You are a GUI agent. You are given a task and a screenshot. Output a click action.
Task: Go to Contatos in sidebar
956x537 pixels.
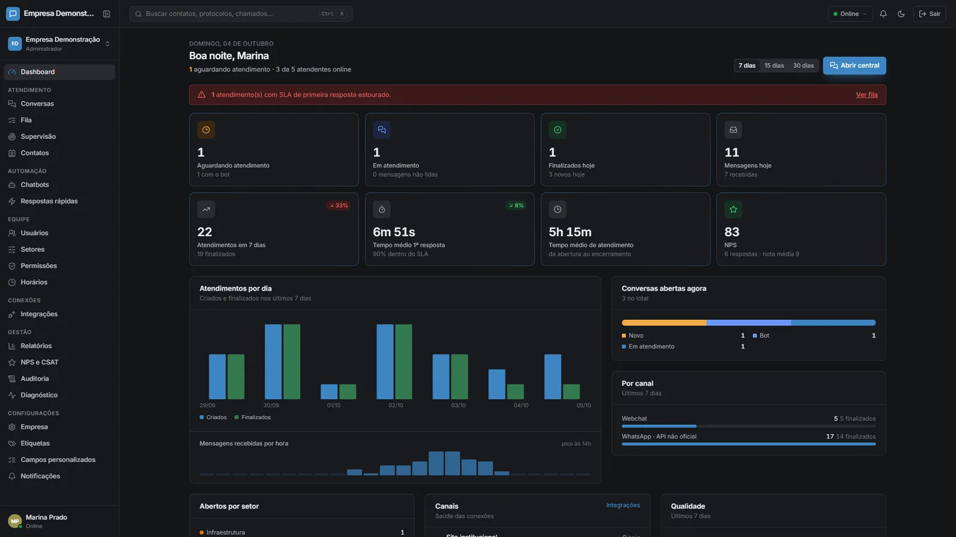coord(59,153)
